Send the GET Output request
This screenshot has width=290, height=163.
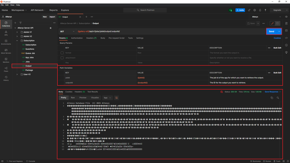[271, 31]
